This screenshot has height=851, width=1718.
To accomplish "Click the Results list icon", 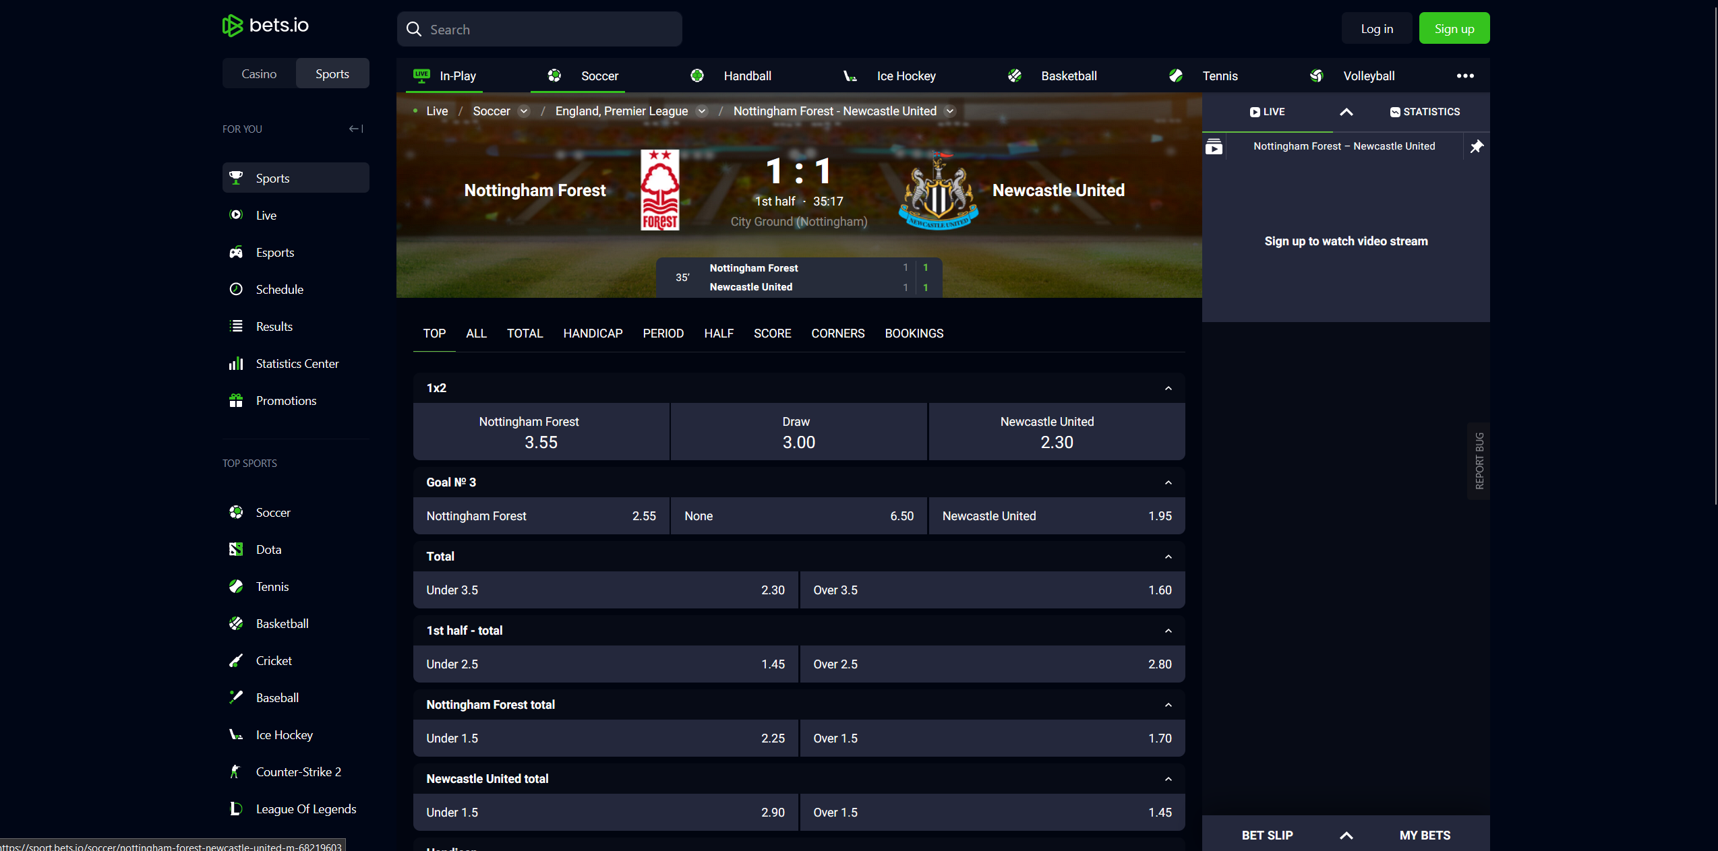I will coord(236,326).
